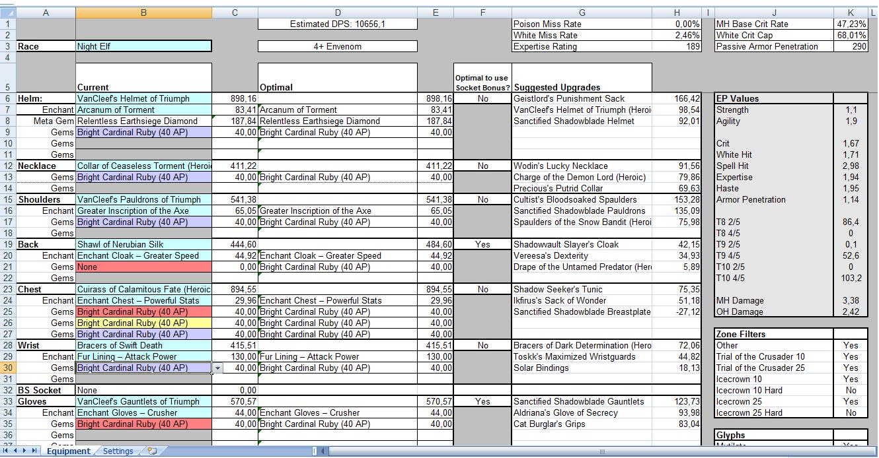The height and width of the screenshot is (458, 879).
Task: Select column G header
Action: pos(582,13)
